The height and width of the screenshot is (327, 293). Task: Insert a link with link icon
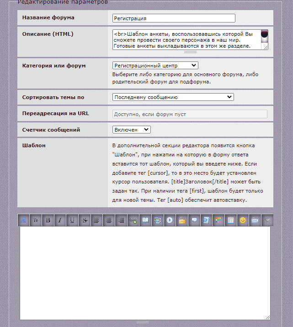(x=133, y=220)
